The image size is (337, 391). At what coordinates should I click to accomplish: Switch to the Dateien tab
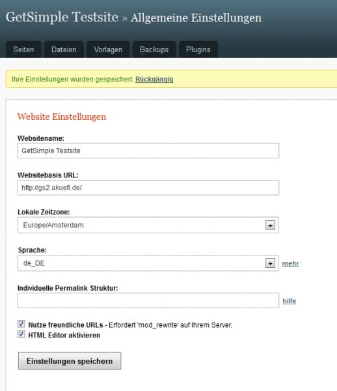pyautogui.click(x=64, y=50)
